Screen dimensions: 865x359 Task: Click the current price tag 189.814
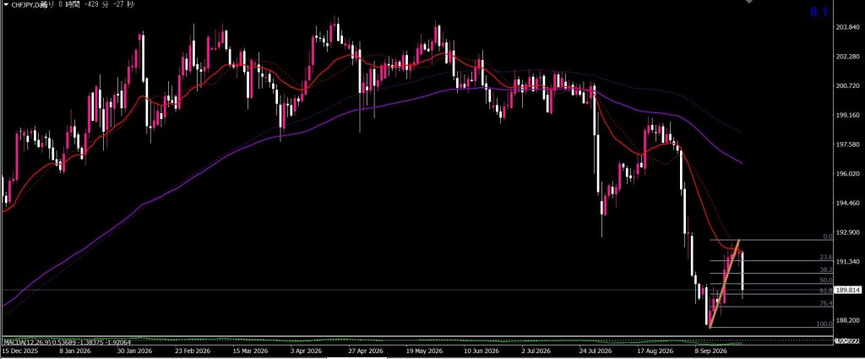pyautogui.click(x=848, y=290)
